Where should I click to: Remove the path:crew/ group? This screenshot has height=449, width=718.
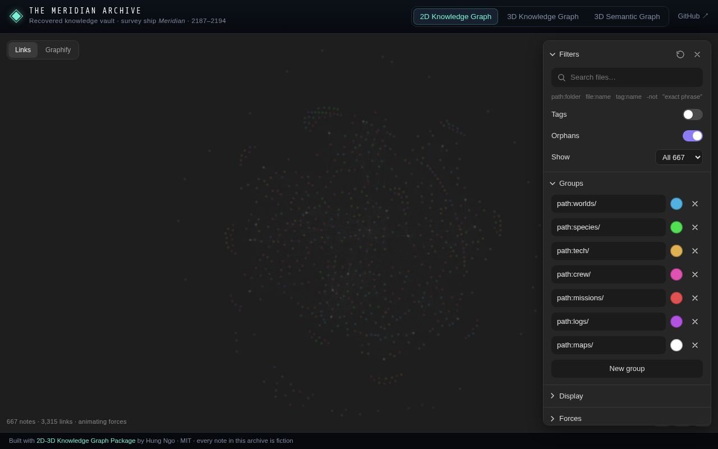coord(695,274)
